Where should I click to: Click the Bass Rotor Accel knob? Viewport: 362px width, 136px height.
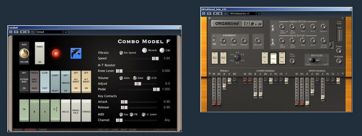point(313,40)
